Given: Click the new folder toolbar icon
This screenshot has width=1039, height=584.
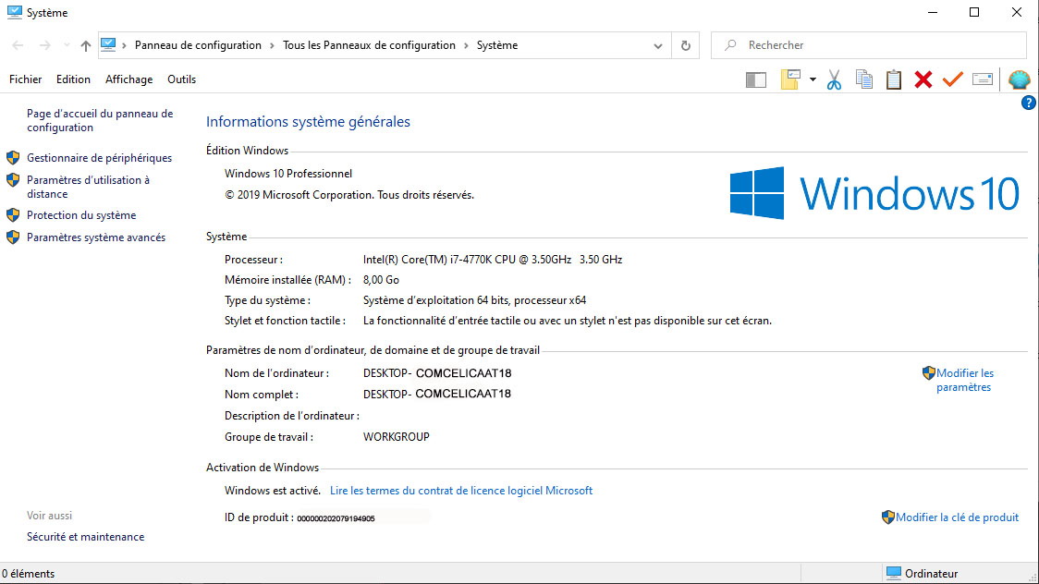Looking at the screenshot, I should pyautogui.click(x=790, y=79).
